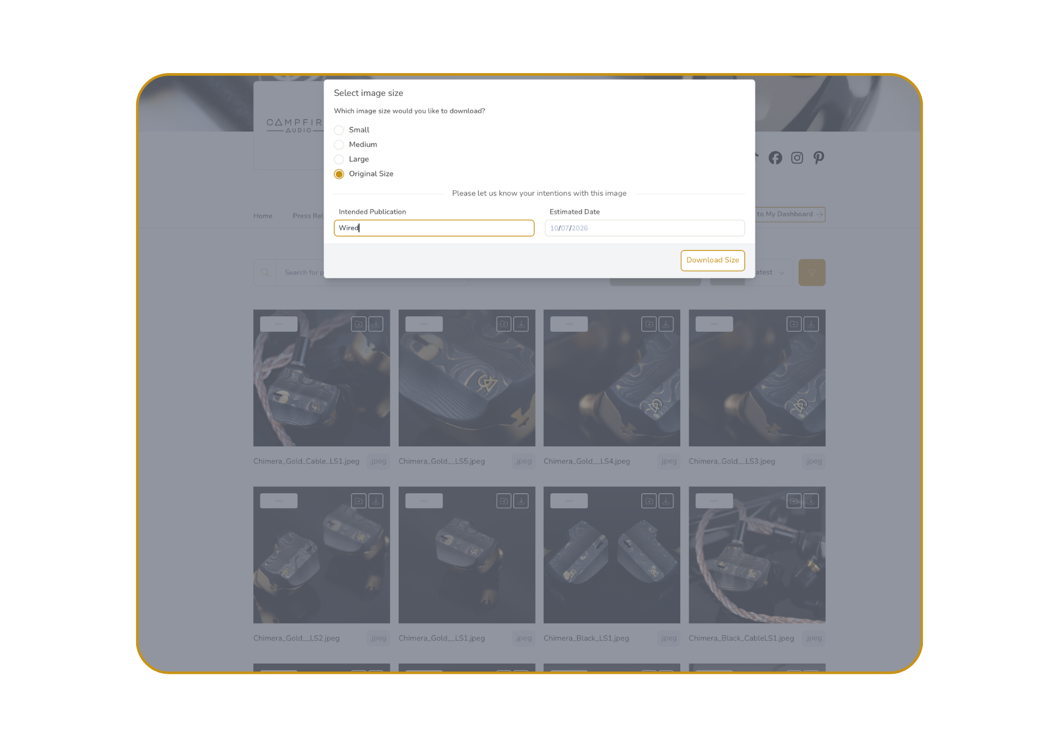Image resolution: width=1059 pixels, height=749 pixels.
Task: Add Chimera_Gold_Cable_LS1.jpeg to folder icon
Action: click(358, 324)
